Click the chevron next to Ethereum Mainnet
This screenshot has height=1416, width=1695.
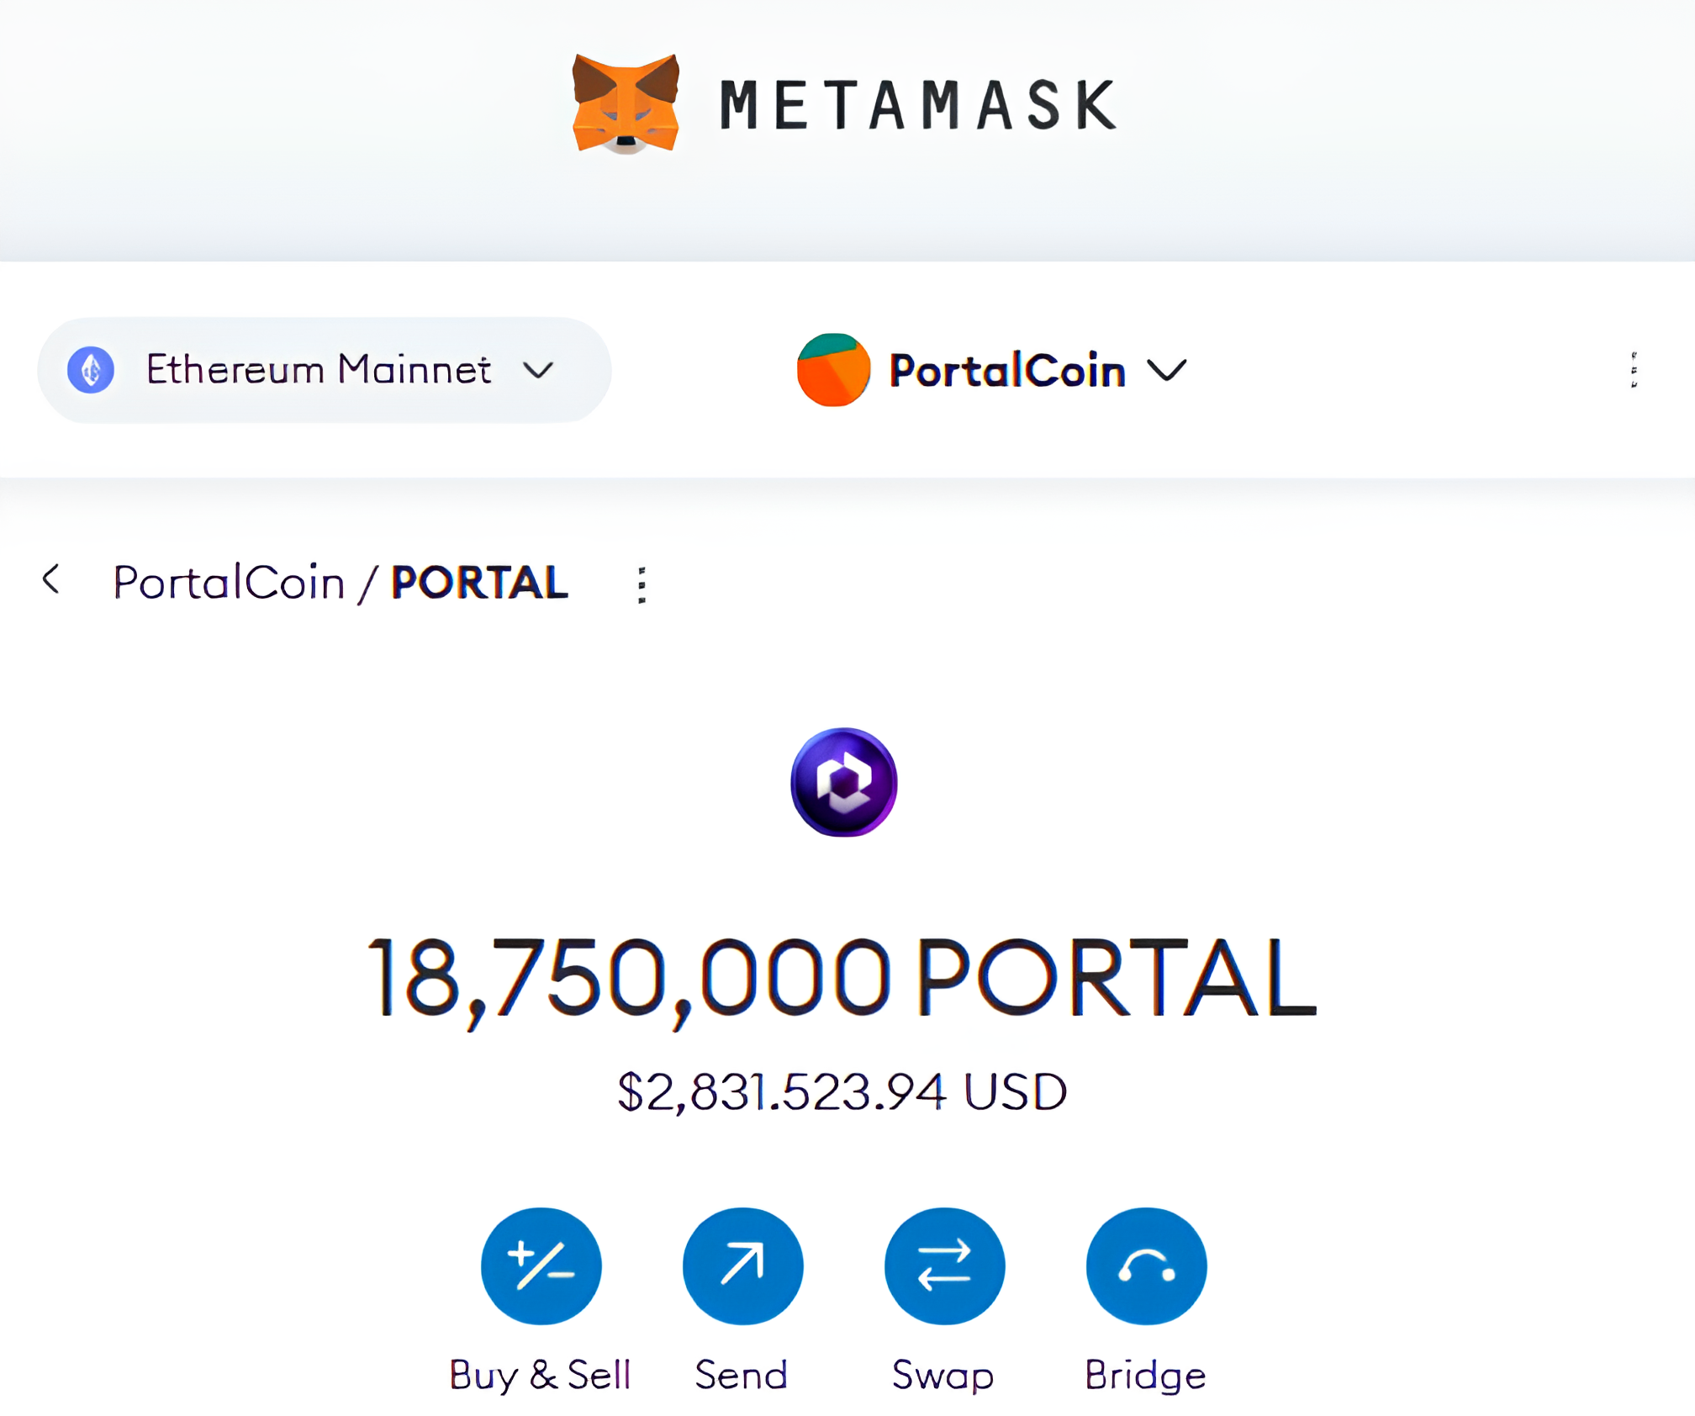click(x=538, y=370)
